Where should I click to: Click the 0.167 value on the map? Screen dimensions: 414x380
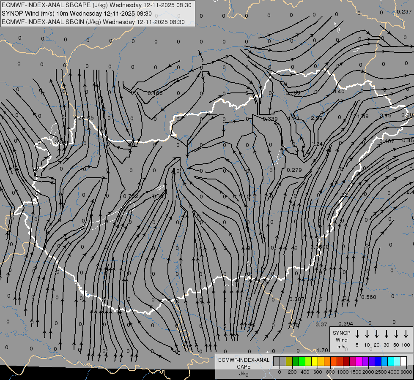tap(387, 141)
